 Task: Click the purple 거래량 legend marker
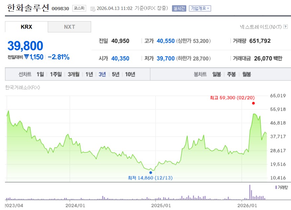(x=276, y=188)
